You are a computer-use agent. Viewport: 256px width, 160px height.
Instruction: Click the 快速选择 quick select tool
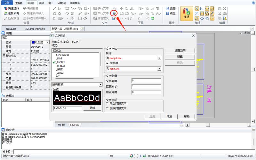12,8
